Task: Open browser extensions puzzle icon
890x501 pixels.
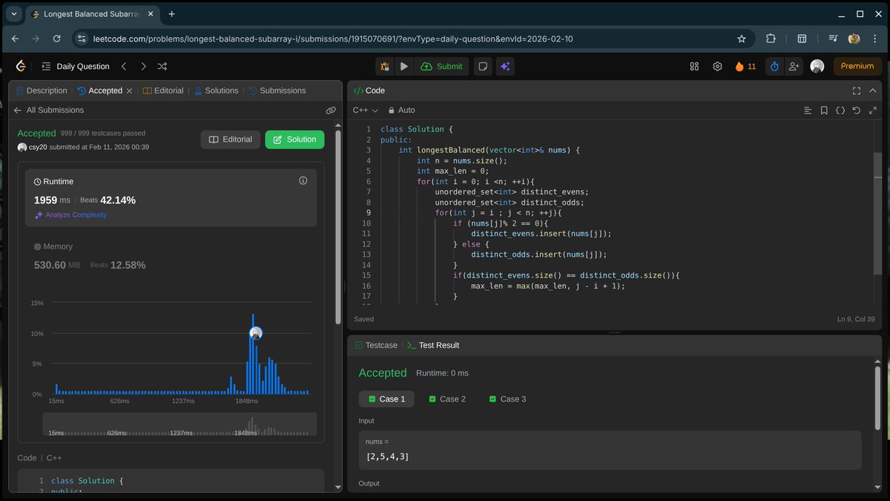Action: click(771, 39)
